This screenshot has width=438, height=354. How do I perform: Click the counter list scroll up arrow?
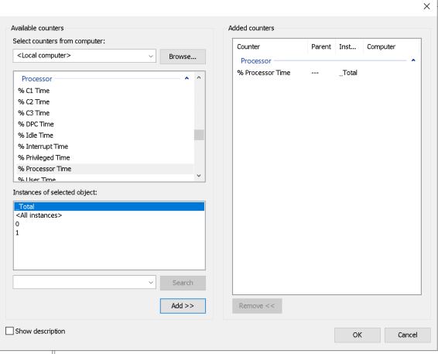tap(199, 77)
